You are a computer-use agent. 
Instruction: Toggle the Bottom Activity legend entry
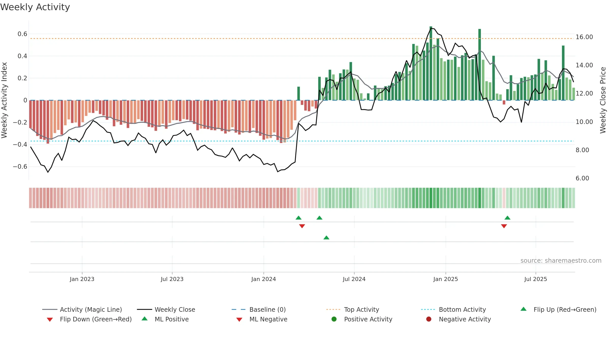(453, 309)
